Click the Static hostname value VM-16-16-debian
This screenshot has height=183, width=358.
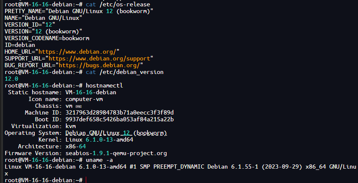point(91,93)
